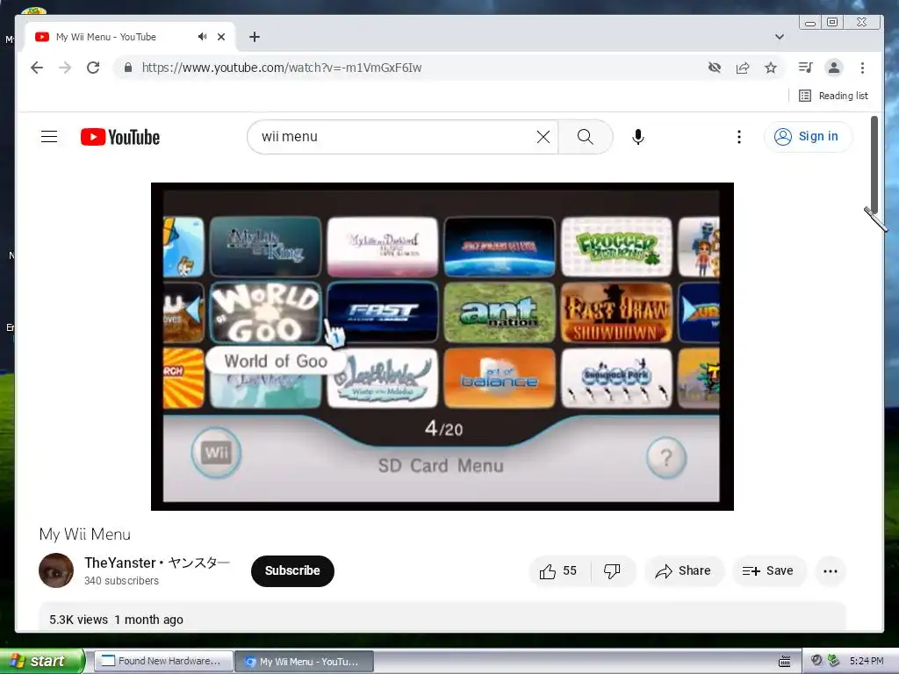Switch to Found New Hardware taskbar item
The image size is (899, 674).
[x=162, y=661]
